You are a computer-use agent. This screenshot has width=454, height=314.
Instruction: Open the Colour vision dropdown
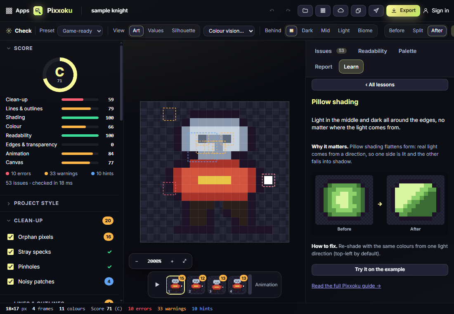click(229, 31)
